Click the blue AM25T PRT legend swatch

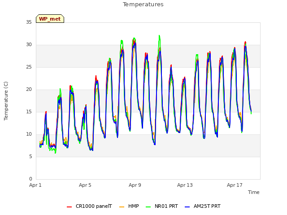187,207
